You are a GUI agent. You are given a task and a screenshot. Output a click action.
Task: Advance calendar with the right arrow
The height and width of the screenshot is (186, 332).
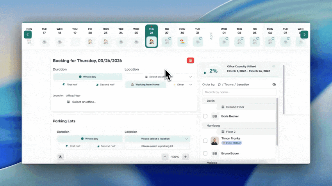pyautogui.click(x=304, y=35)
